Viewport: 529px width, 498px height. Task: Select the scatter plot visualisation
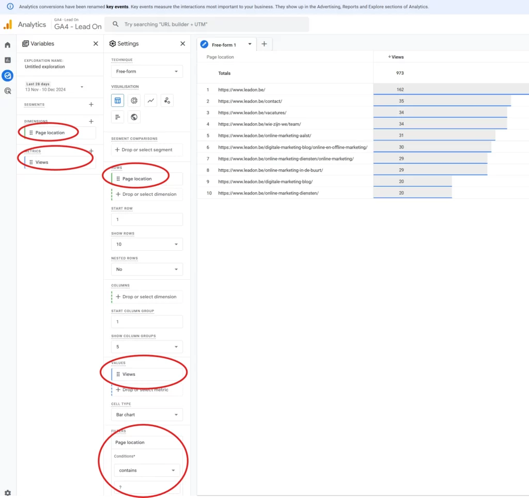pos(167,101)
